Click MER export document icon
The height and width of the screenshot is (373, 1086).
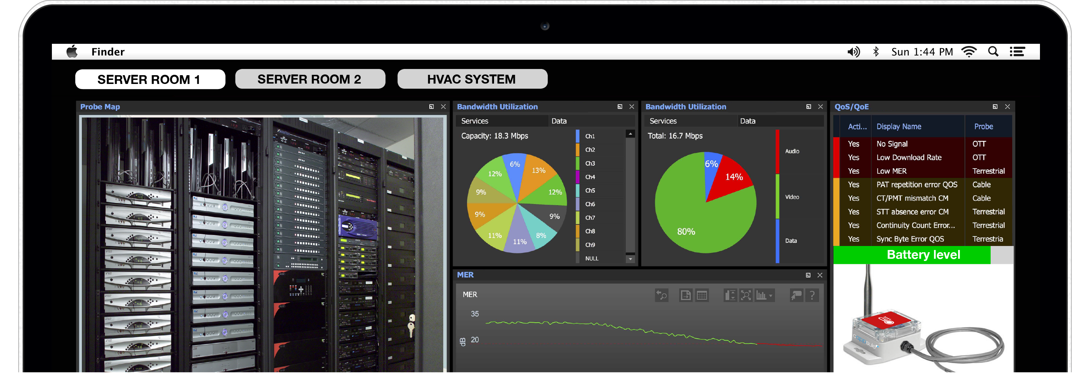pyautogui.click(x=686, y=295)
